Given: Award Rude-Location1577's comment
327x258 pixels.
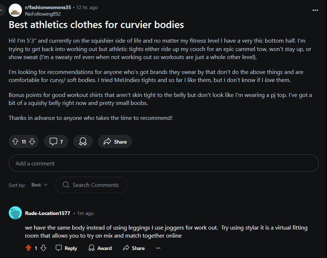Looking at the screenshot, I should pyautogui.click(x=100, y=248).
